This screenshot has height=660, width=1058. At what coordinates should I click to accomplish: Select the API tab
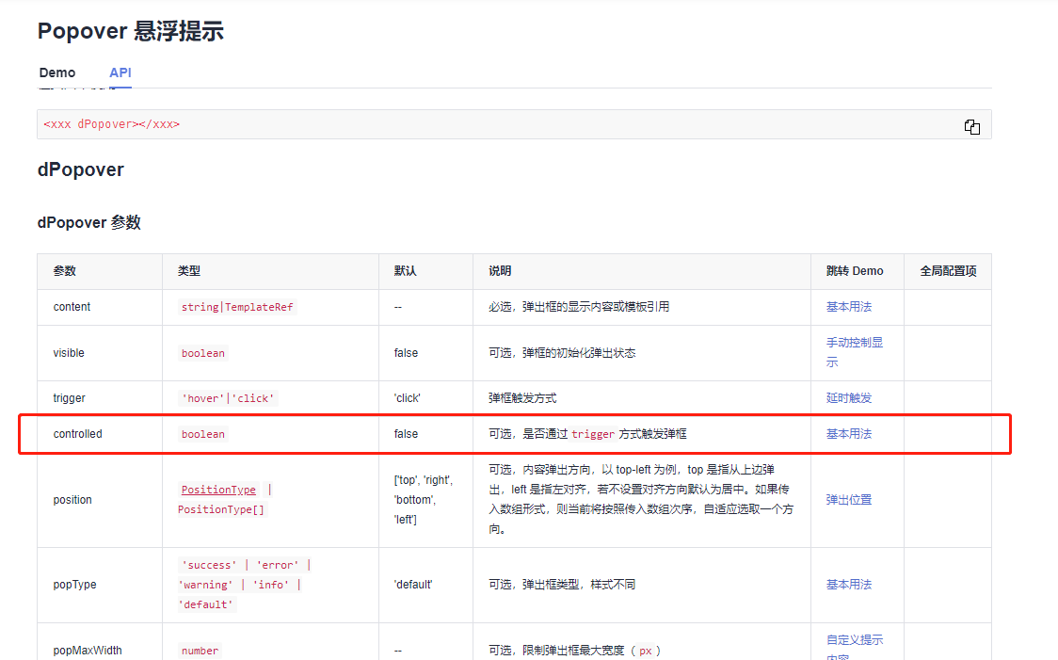120,72
